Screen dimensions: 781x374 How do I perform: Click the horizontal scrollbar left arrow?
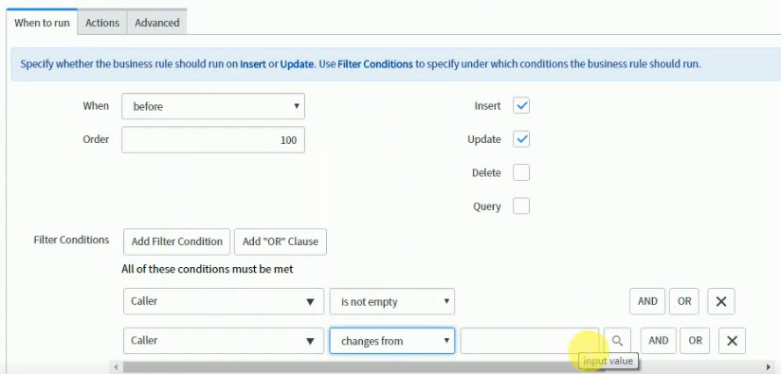pos(116,367)
